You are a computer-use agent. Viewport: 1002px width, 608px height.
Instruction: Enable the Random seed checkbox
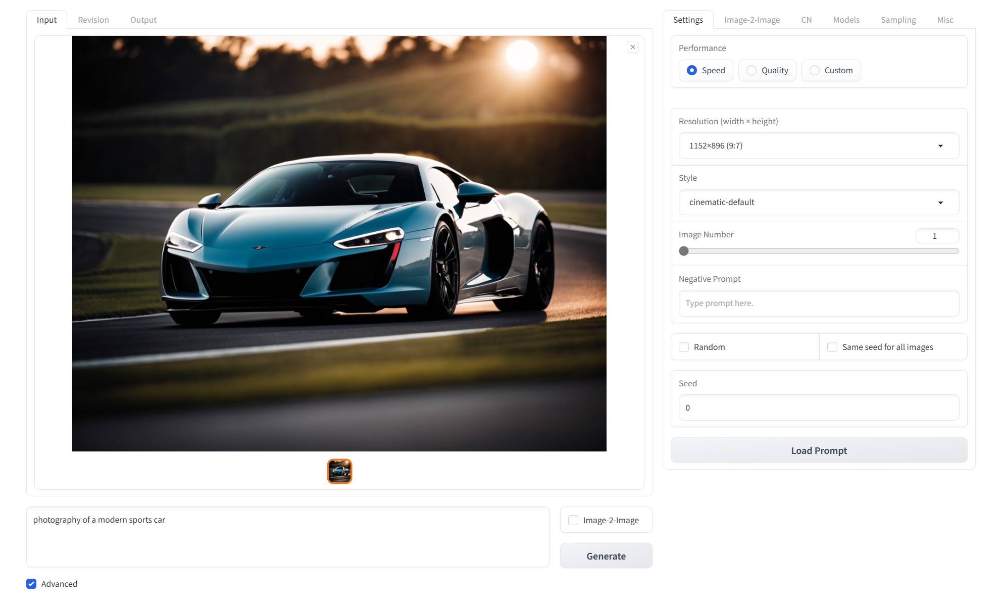pos(684,347)
